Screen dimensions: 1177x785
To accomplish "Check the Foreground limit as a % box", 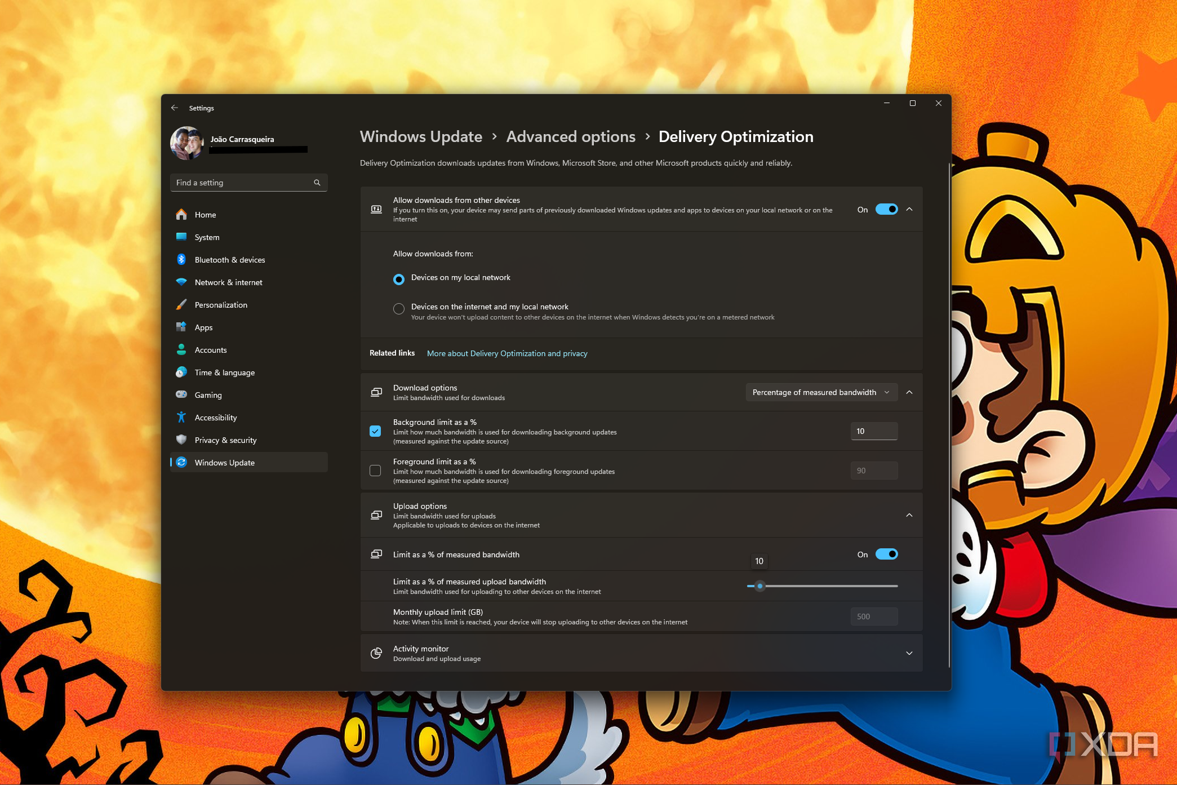I will pyautogui.click(x=375, y=471).
